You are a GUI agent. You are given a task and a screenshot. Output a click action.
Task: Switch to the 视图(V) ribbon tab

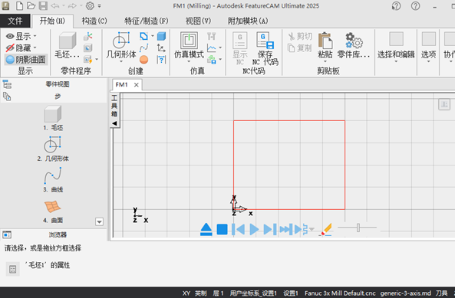tap(198, 21)
